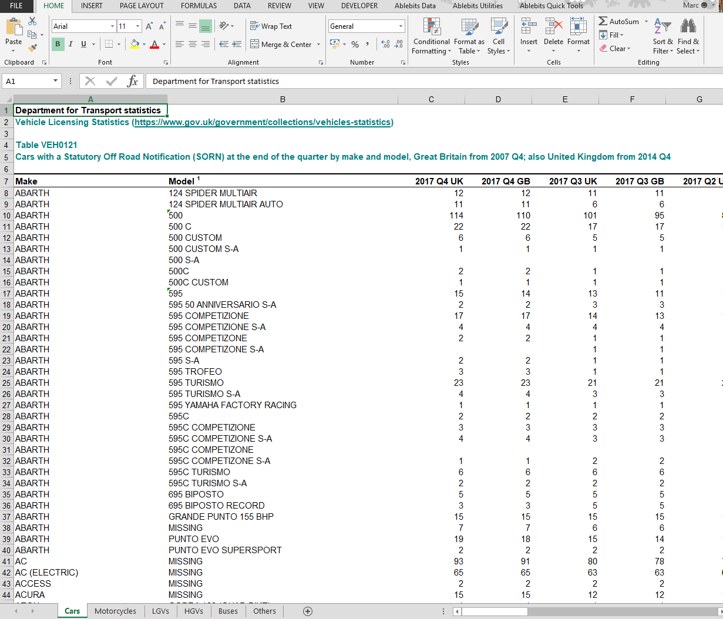Screen dimensions: 723x619
Task: Click the Insert Function fx icon
Action: 133,81
